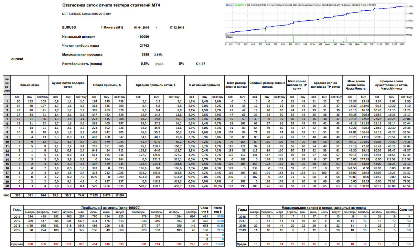417x249 pixels.
Task: Click the column header "Кол-во сеток"
Action: click(30, 85)
